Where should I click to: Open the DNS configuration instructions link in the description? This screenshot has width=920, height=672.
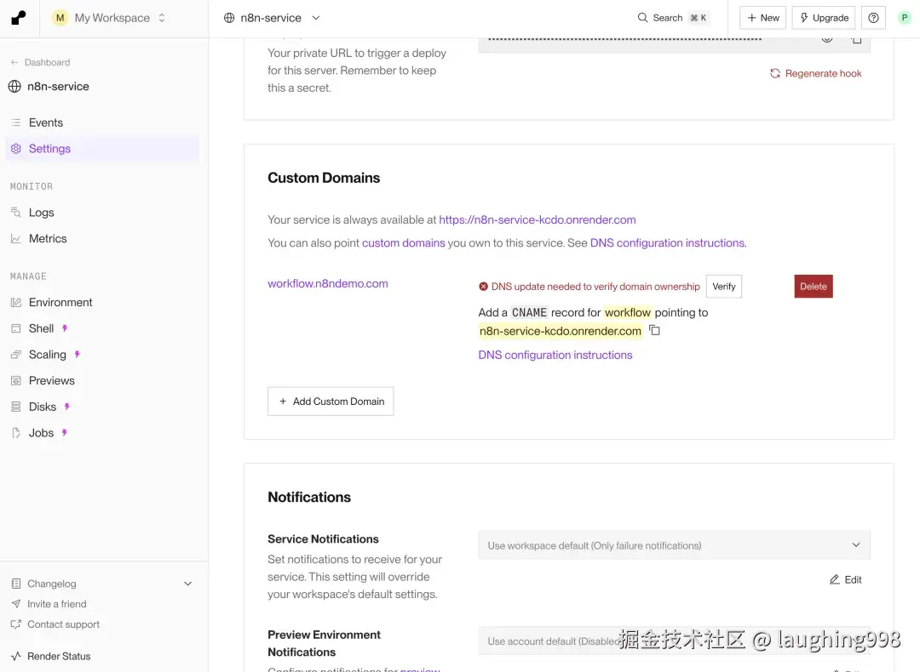pos(667,242)
